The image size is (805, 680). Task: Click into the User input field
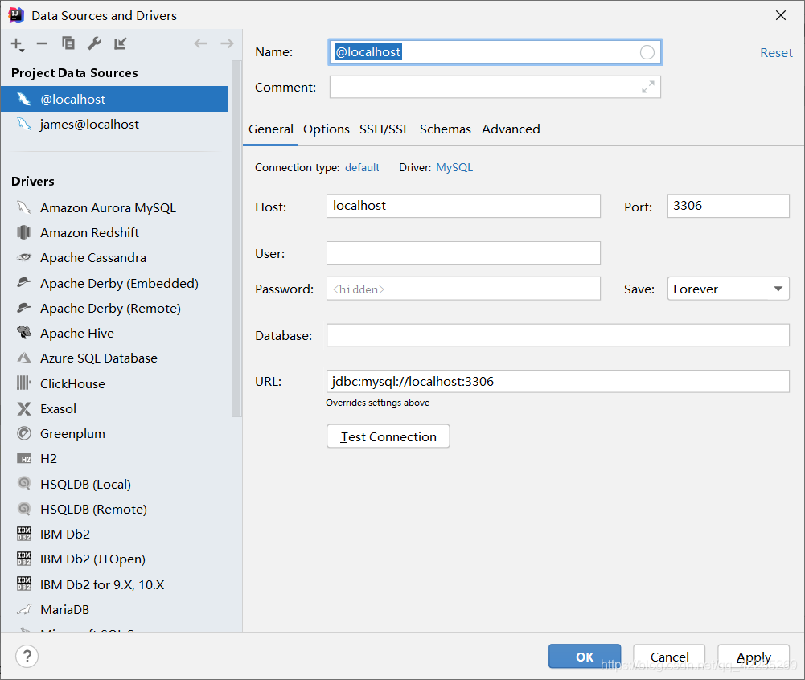463,253
